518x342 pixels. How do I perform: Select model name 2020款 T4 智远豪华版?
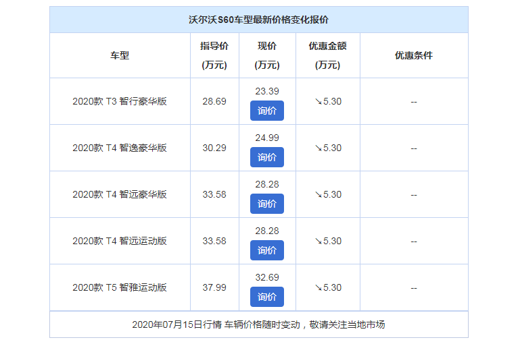coord(120,194)
